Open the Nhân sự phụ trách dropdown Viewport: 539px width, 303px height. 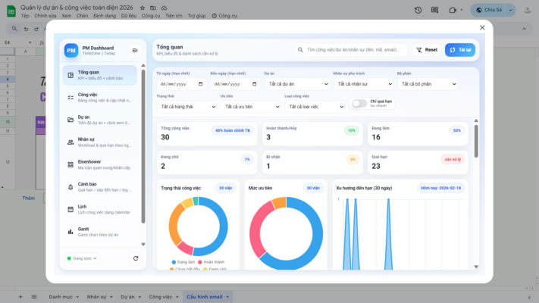coord(362,84)
